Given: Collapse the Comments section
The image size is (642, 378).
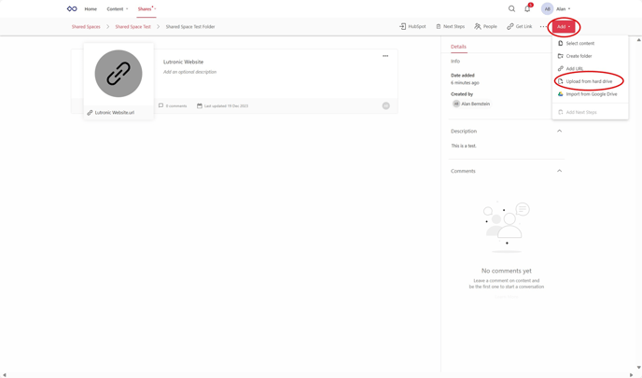Looking at the screenshot, I should [559, 171].
